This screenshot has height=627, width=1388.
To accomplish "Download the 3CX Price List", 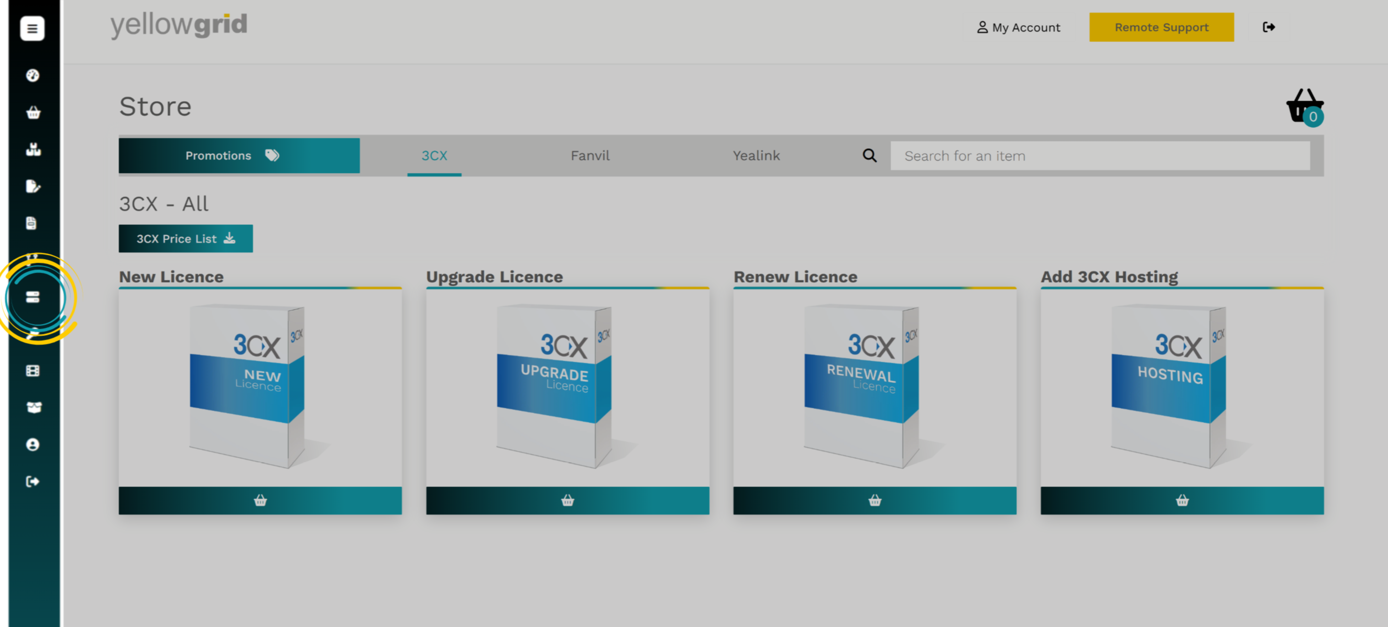I will pyautogui.click(x=186, y=239).
